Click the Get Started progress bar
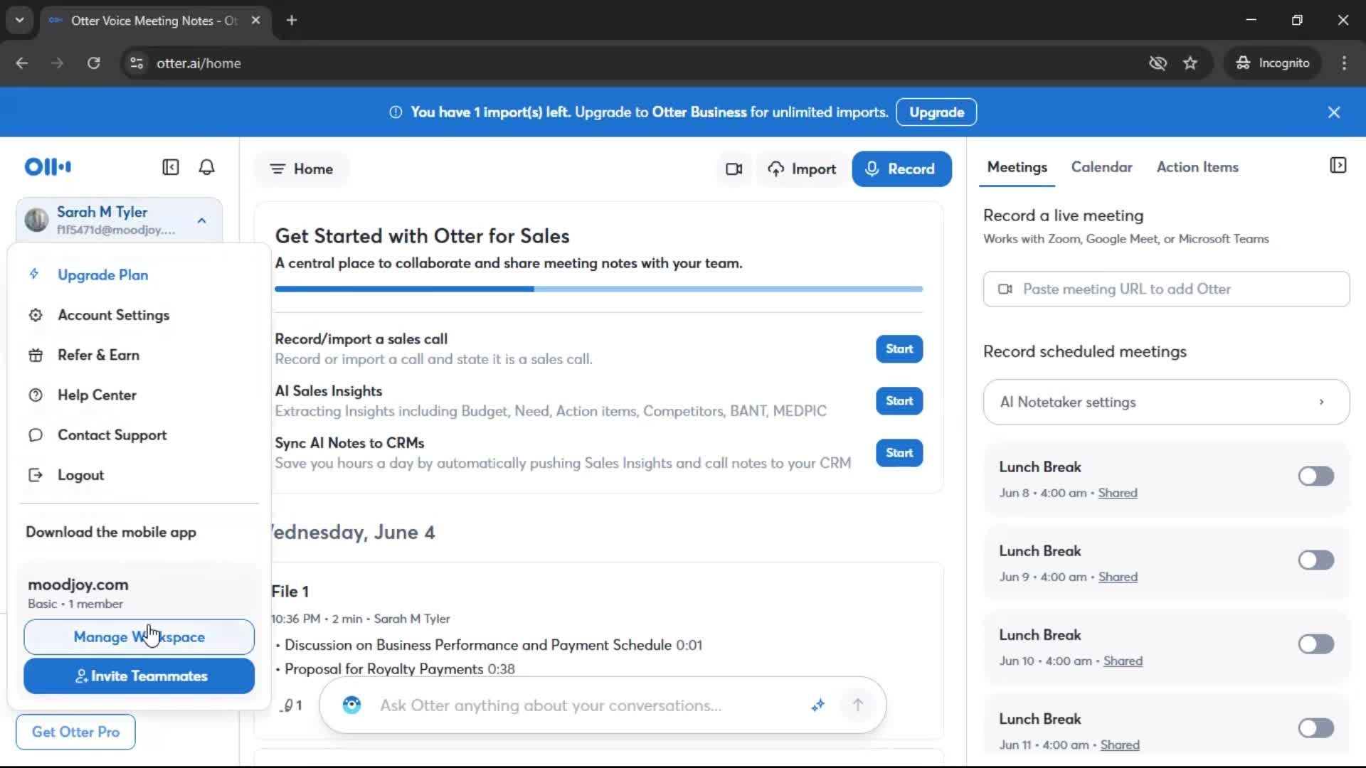1366x768 pixels. point(598,289)
